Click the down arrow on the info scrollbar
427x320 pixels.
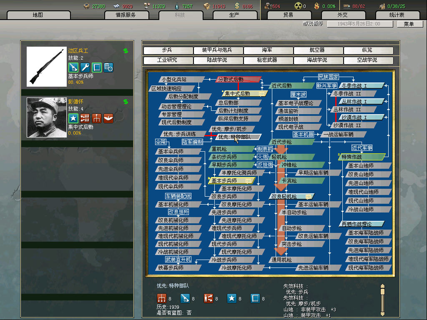coord(383,313)
